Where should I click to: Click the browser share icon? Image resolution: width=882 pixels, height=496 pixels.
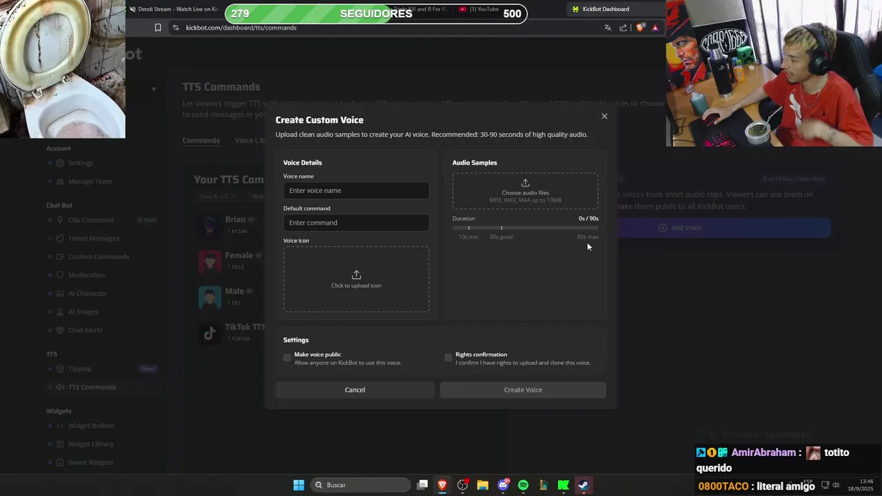[x=624, y=28]
